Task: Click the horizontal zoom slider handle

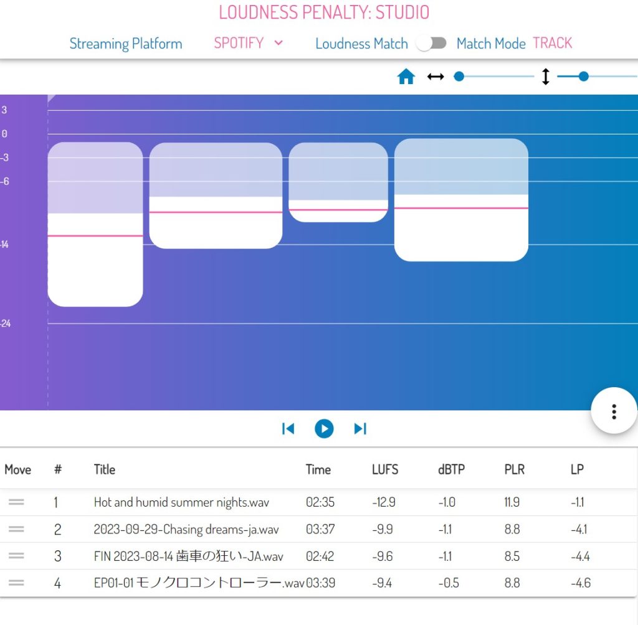Action: 459,77
